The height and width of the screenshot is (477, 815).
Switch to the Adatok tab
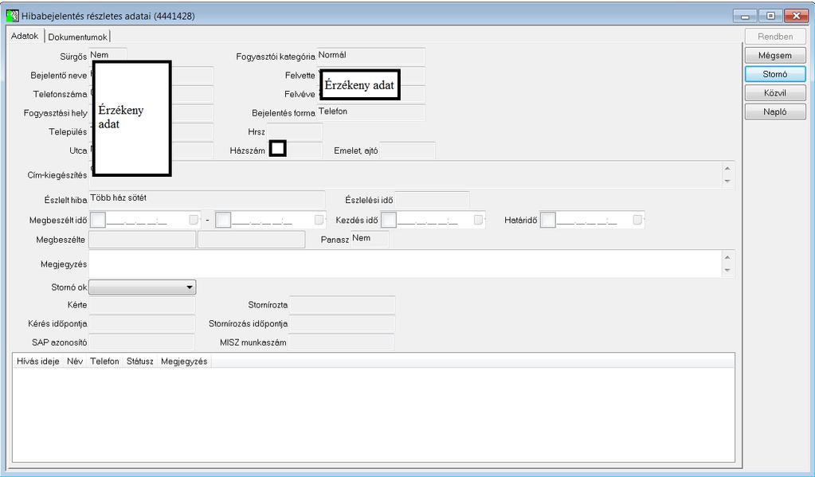pyautogui.click(x=25, y=36)
